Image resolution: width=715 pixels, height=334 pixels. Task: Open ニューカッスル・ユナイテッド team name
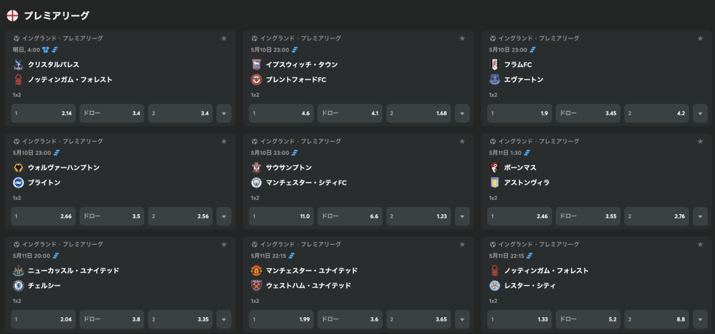(x=73, y=271)
